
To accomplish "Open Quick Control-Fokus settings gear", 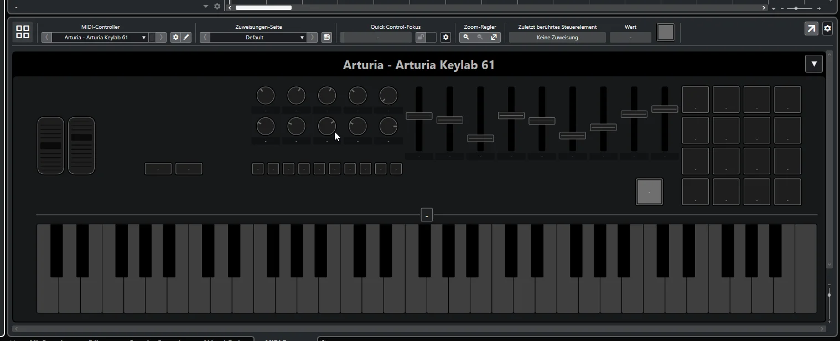I will pyautogui.click(x=445, y=37).
